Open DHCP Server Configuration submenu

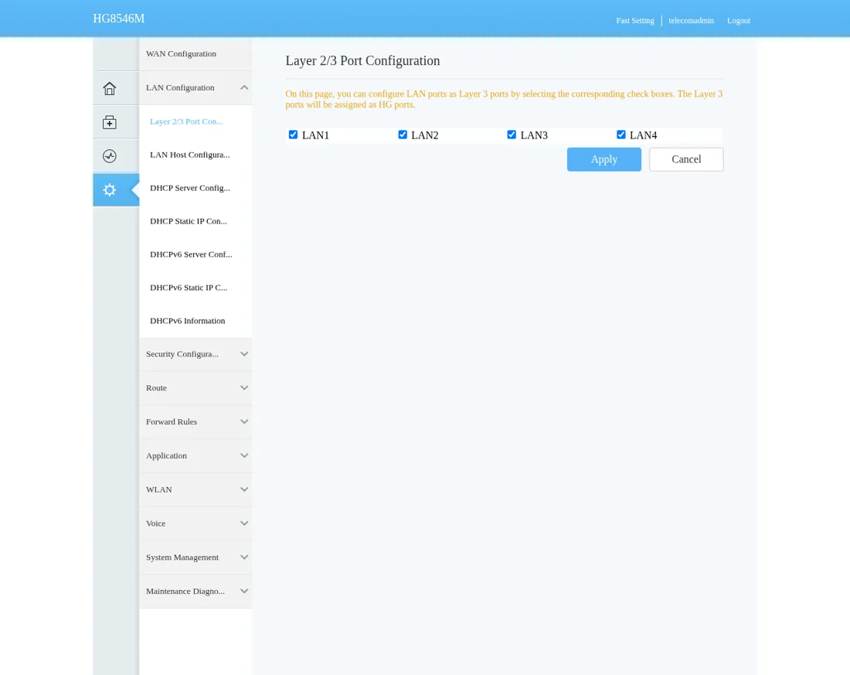click(x=195, y=188)
